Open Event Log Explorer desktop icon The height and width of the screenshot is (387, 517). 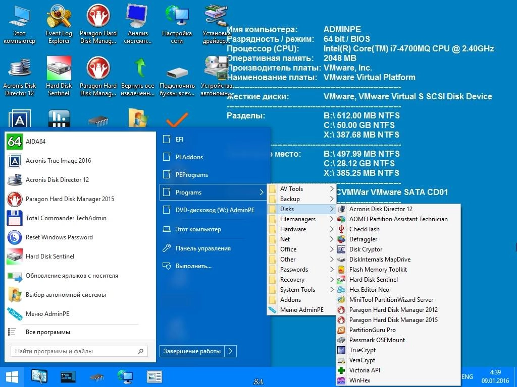click(59, 24)
